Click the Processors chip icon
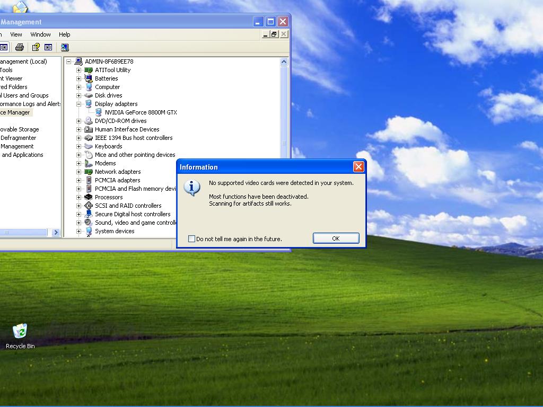 pyautogui.click(x=89, y=197)
